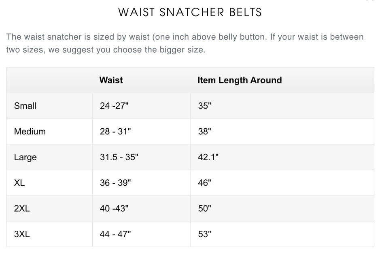Click the "XL" size row label
382x255 pixels.
click(x=19, y=183)
